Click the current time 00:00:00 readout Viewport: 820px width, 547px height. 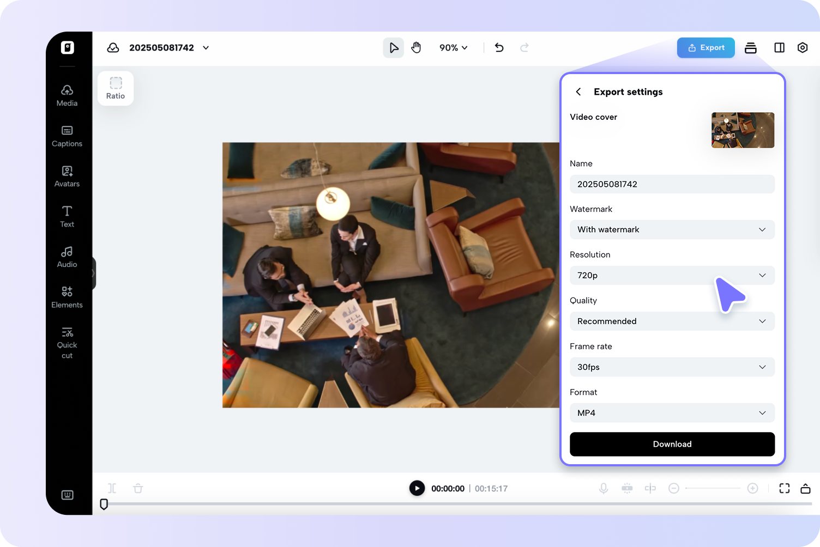coord(448,489)
